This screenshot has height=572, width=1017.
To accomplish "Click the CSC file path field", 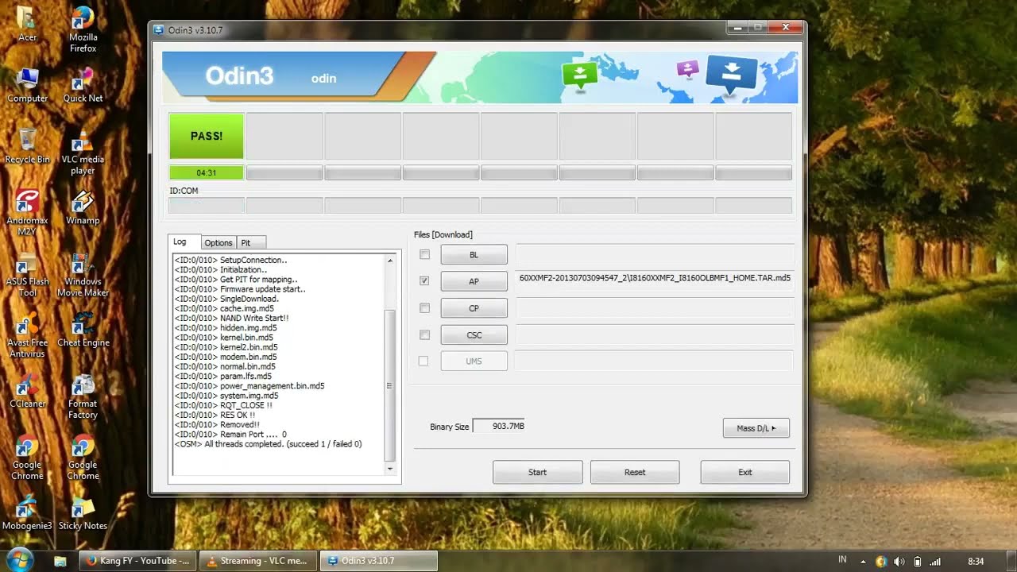I will [x=655, y=334].
